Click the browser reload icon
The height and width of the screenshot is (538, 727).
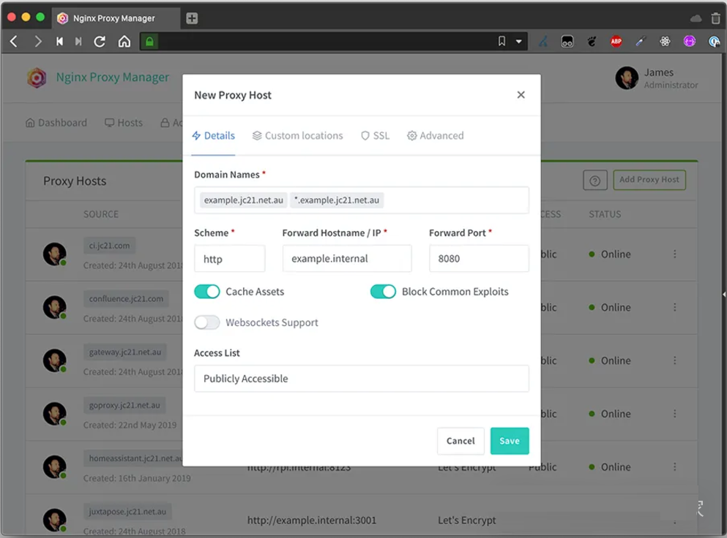(100, 42)
